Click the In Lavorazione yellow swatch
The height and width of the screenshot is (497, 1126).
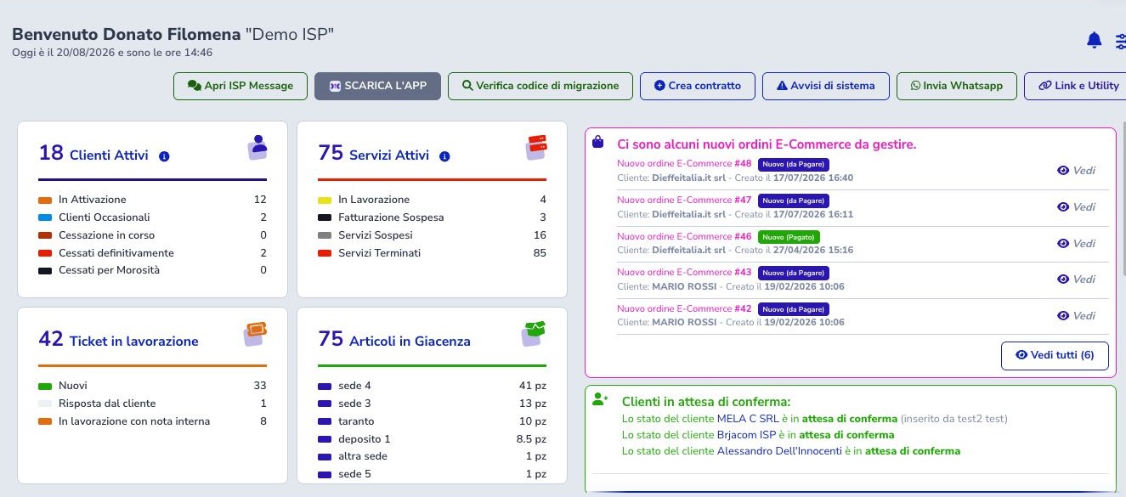(x=325, y=200)
